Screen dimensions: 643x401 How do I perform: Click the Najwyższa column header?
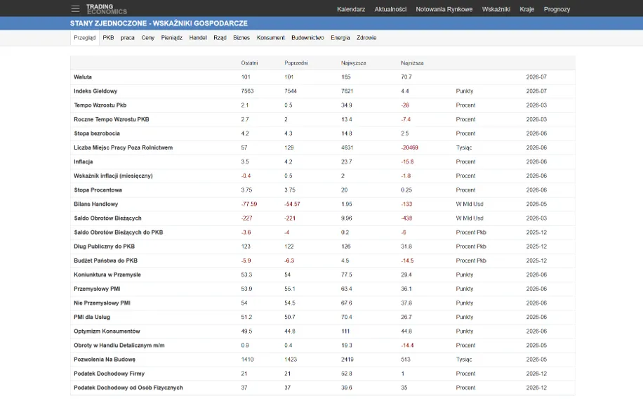click(354, 63)
